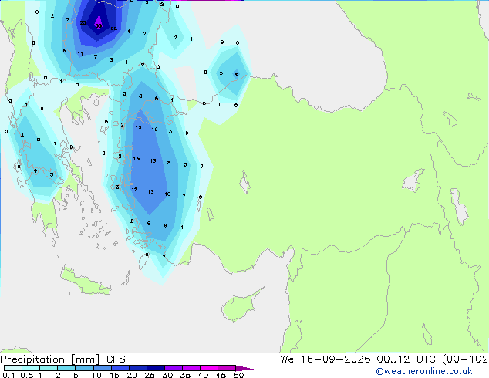Click the 30 to 35 mm purple swatch
The image size is (489, 378).
(x=174, y=368)
